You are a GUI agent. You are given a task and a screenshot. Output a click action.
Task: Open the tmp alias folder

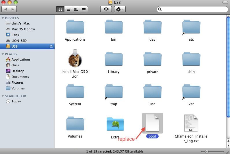pyautogui.click(x=114, y=91)
